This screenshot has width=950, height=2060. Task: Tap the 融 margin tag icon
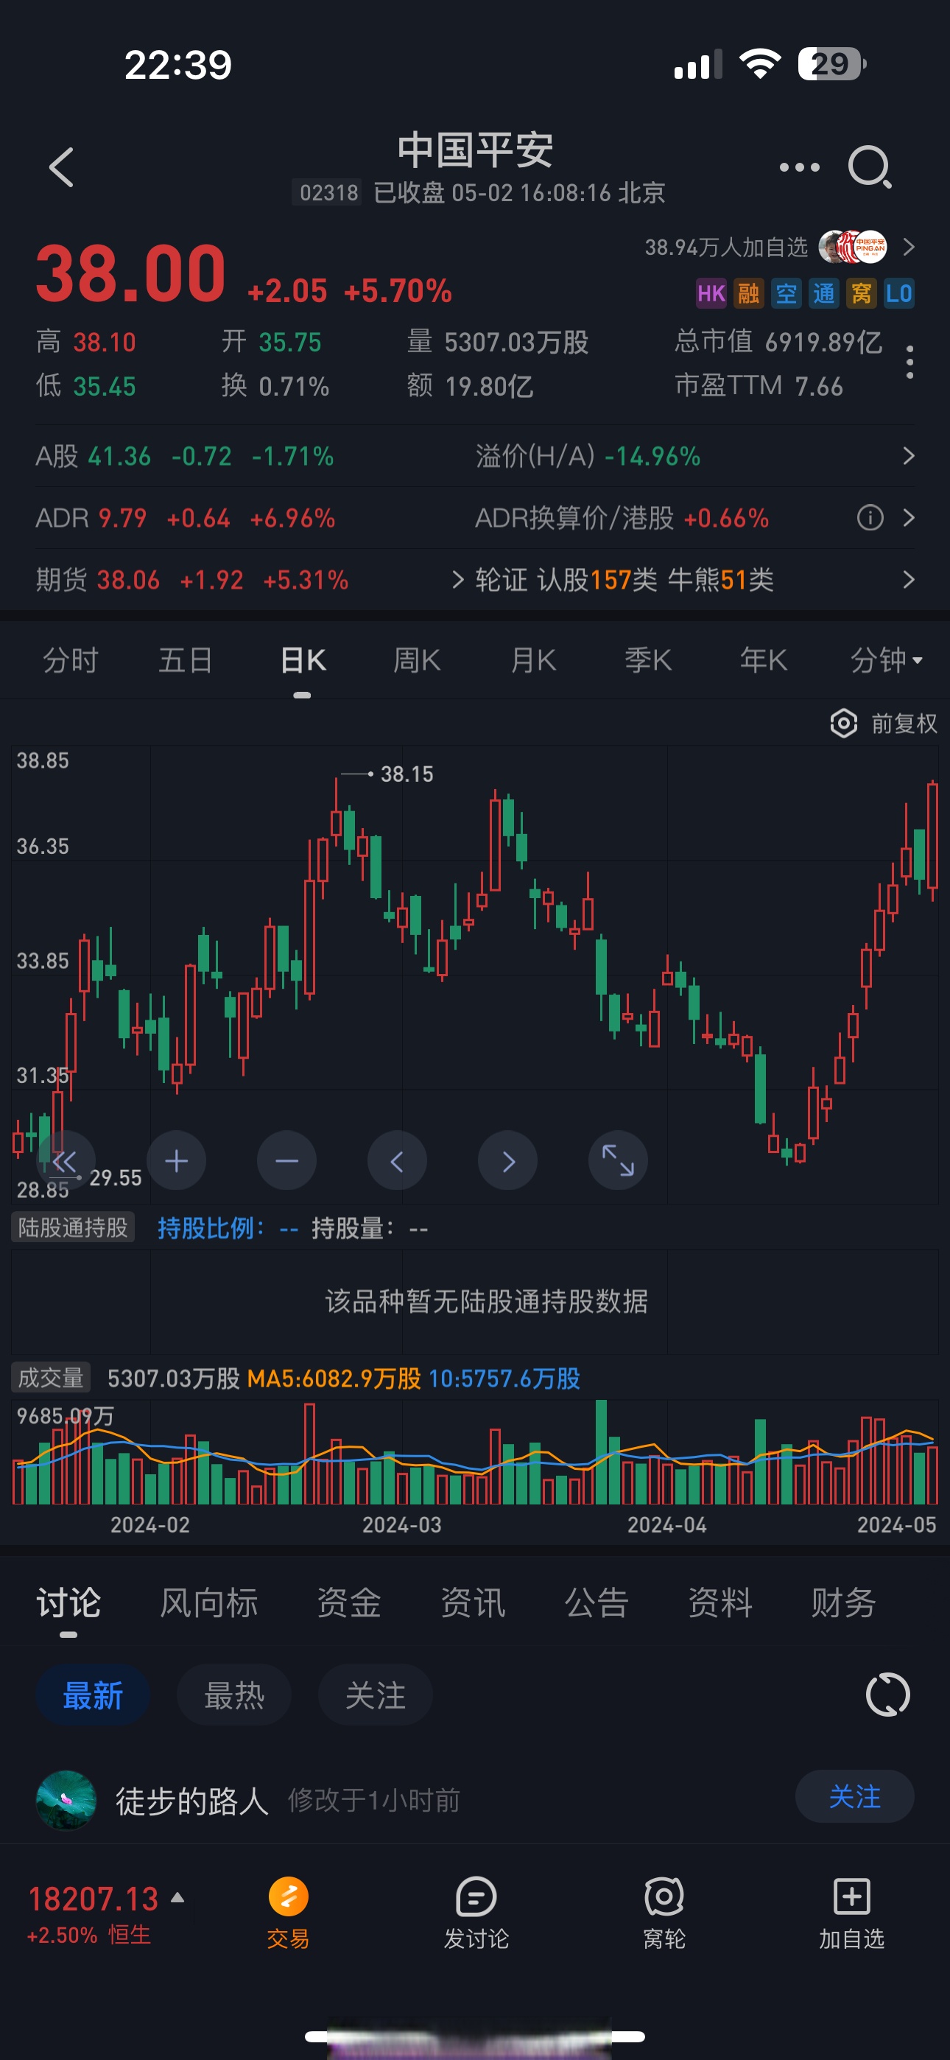(748, 293)
